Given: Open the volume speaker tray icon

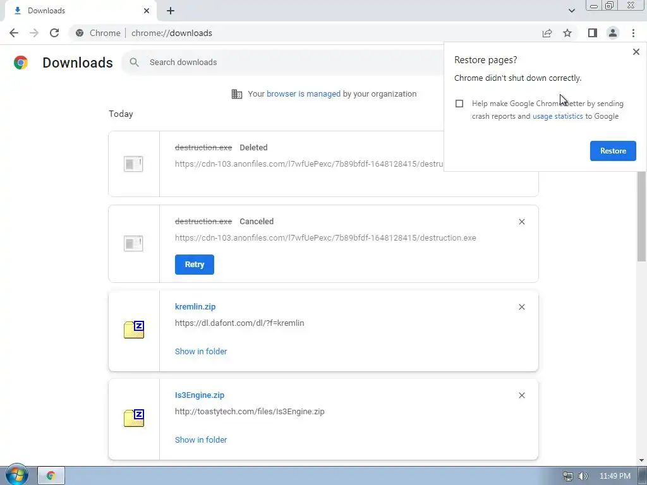Looking at the screenshot, I should coord(583,476).
